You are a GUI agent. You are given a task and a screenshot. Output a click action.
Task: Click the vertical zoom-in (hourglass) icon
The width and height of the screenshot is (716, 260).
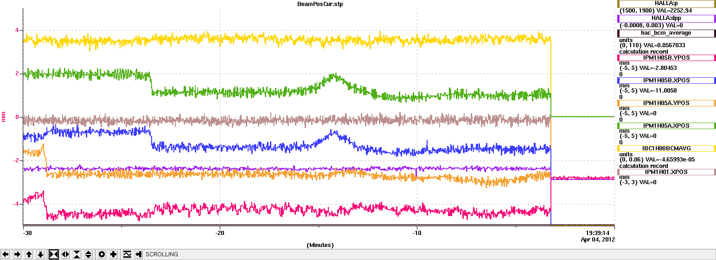(x=77, y=254)
